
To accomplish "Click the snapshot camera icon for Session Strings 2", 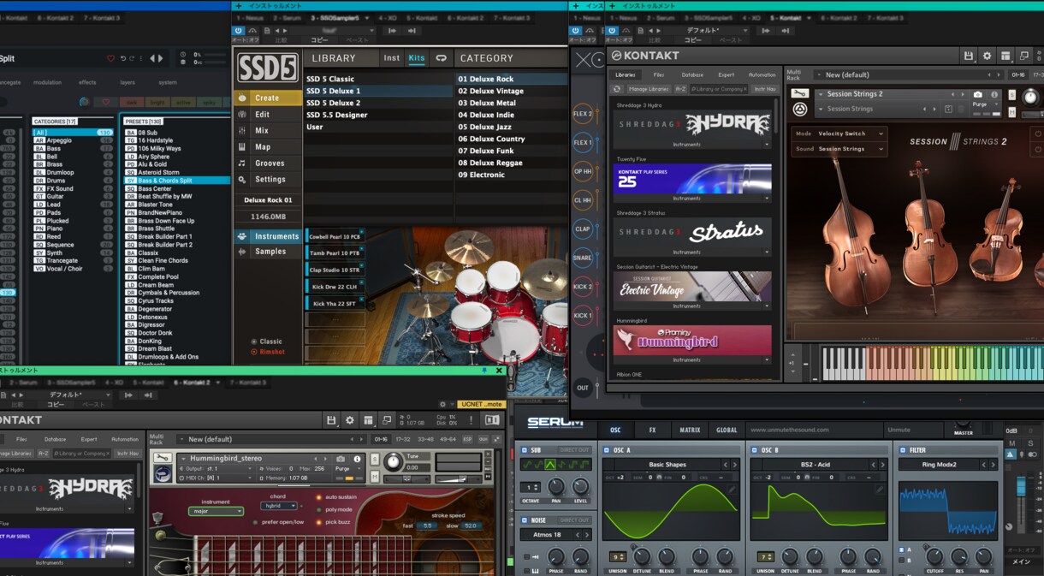I will pyautogui.click(x=978, y=94).
